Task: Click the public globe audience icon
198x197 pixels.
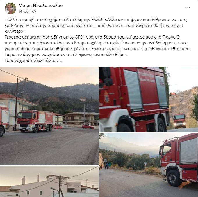Action: 34,11
